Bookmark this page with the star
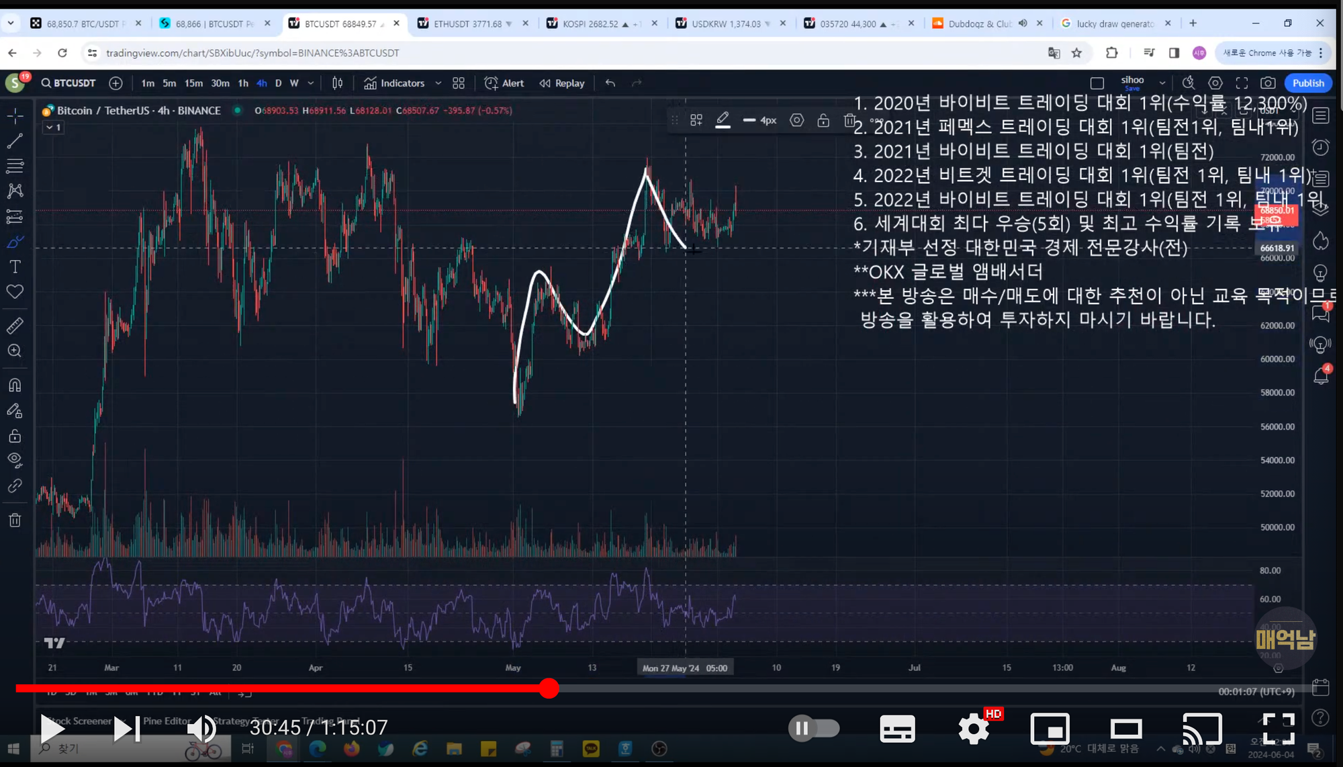 coord(1076,53)
